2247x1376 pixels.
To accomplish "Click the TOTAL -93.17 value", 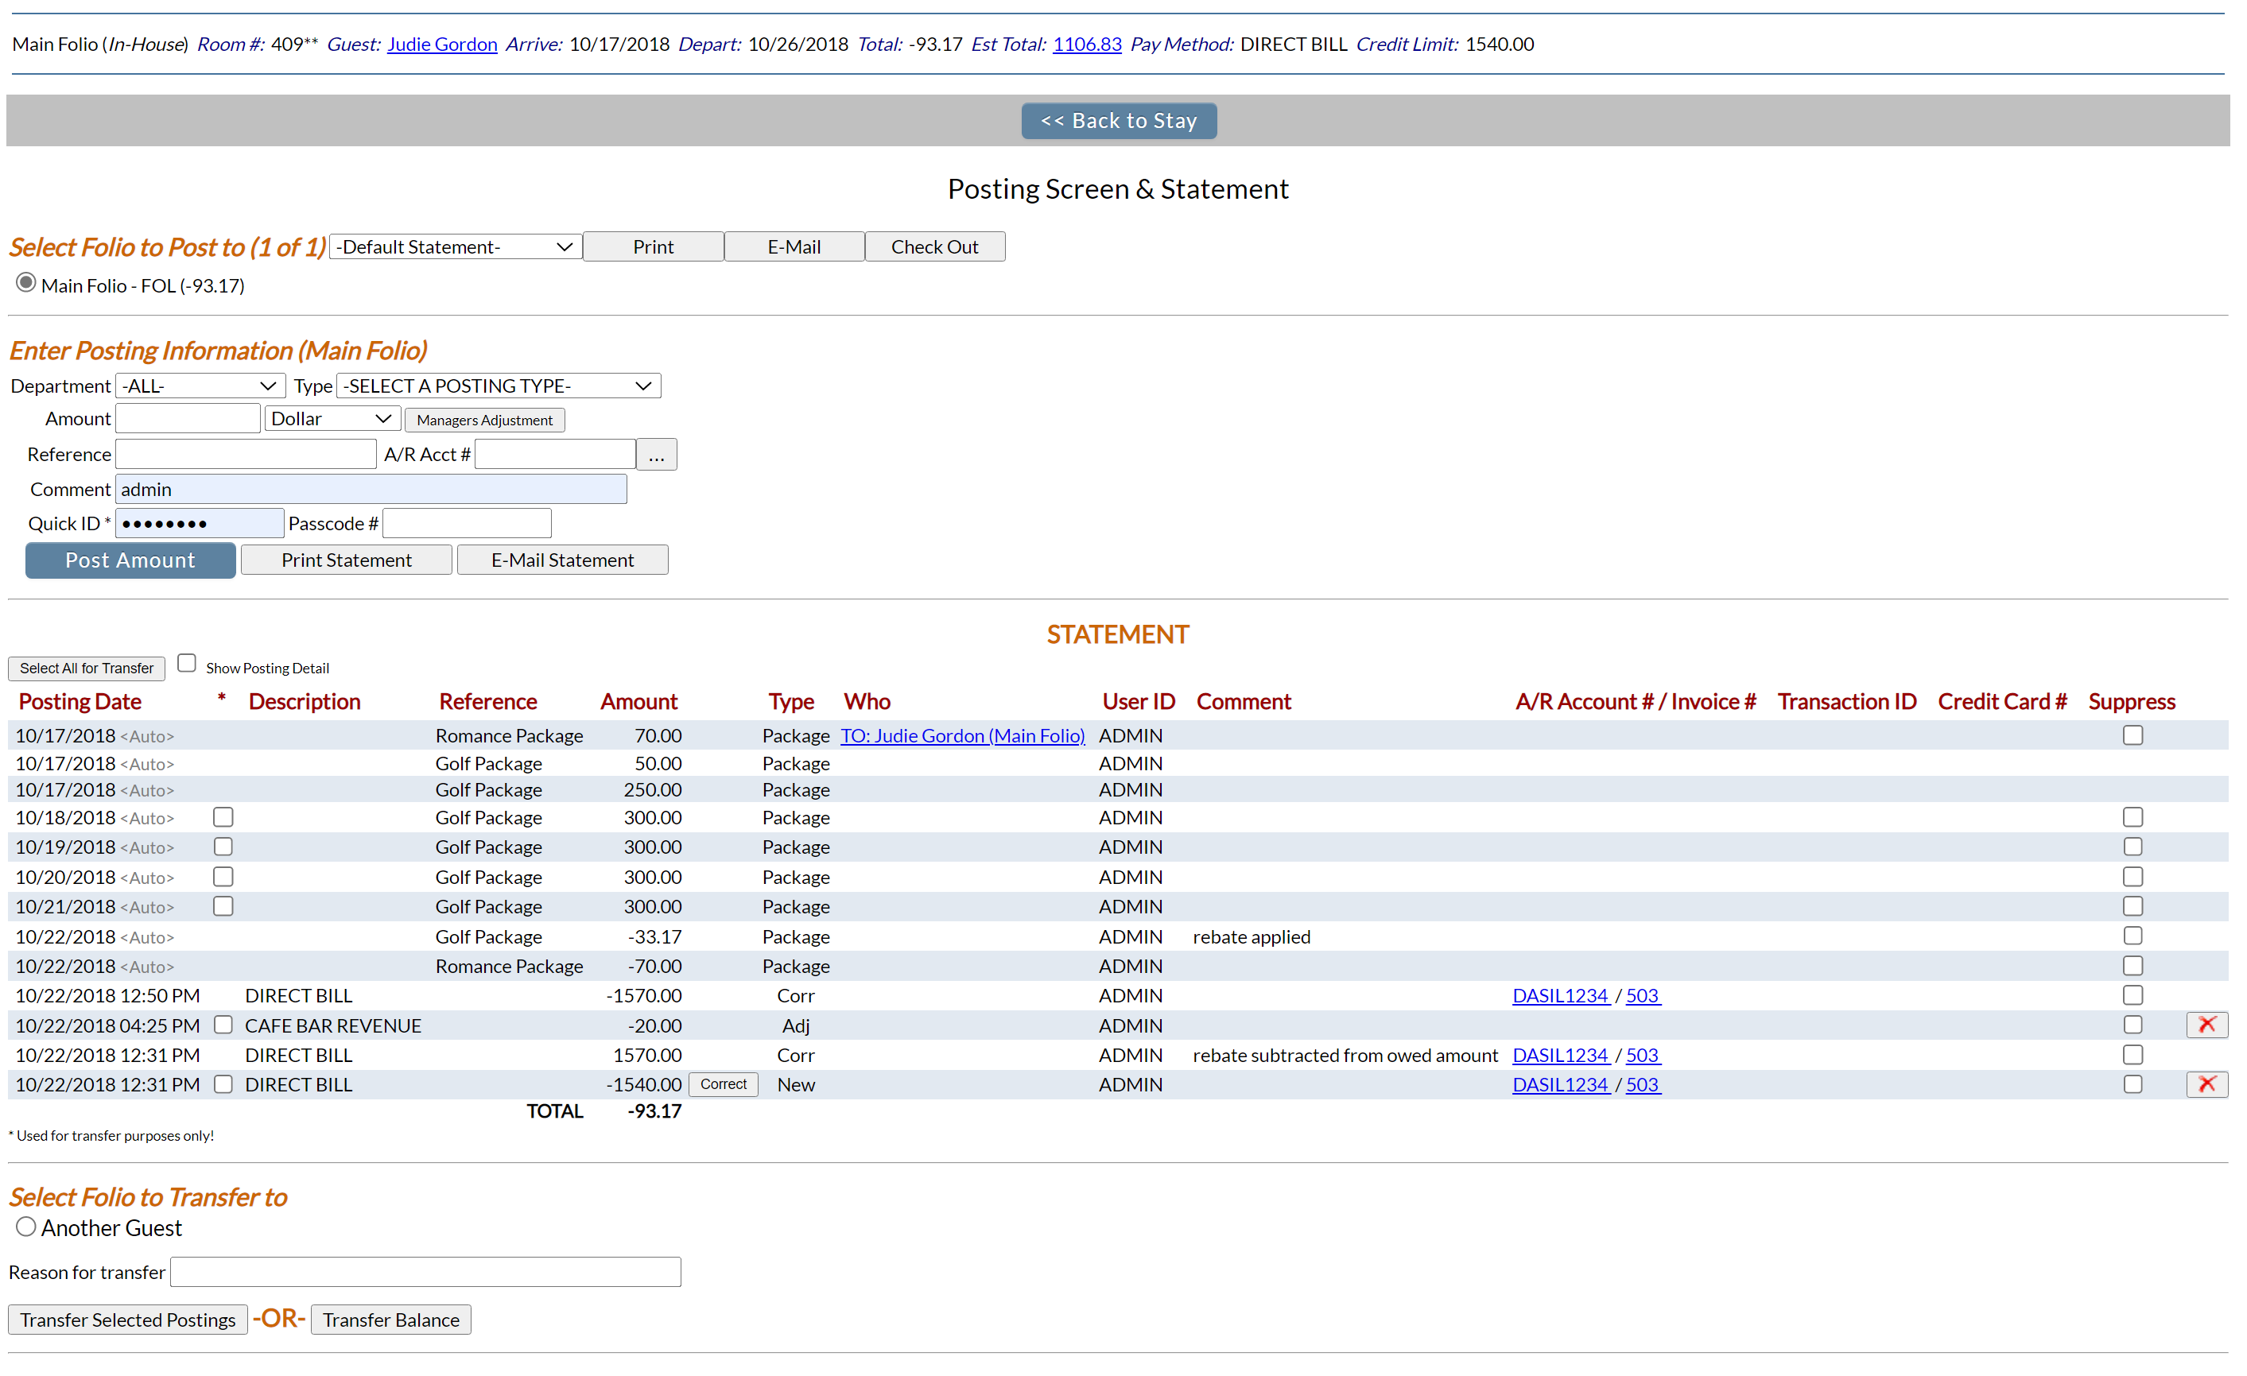I will 654,1110.
